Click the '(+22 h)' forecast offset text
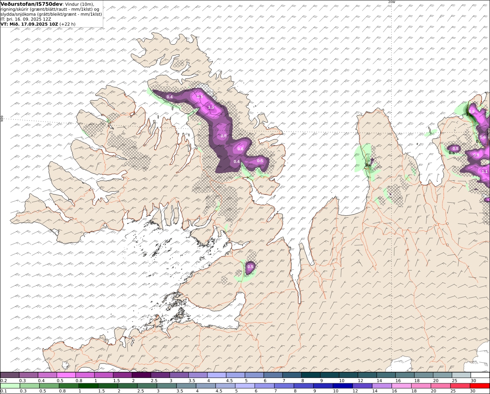The image size is (490, 394). point(67,24)
